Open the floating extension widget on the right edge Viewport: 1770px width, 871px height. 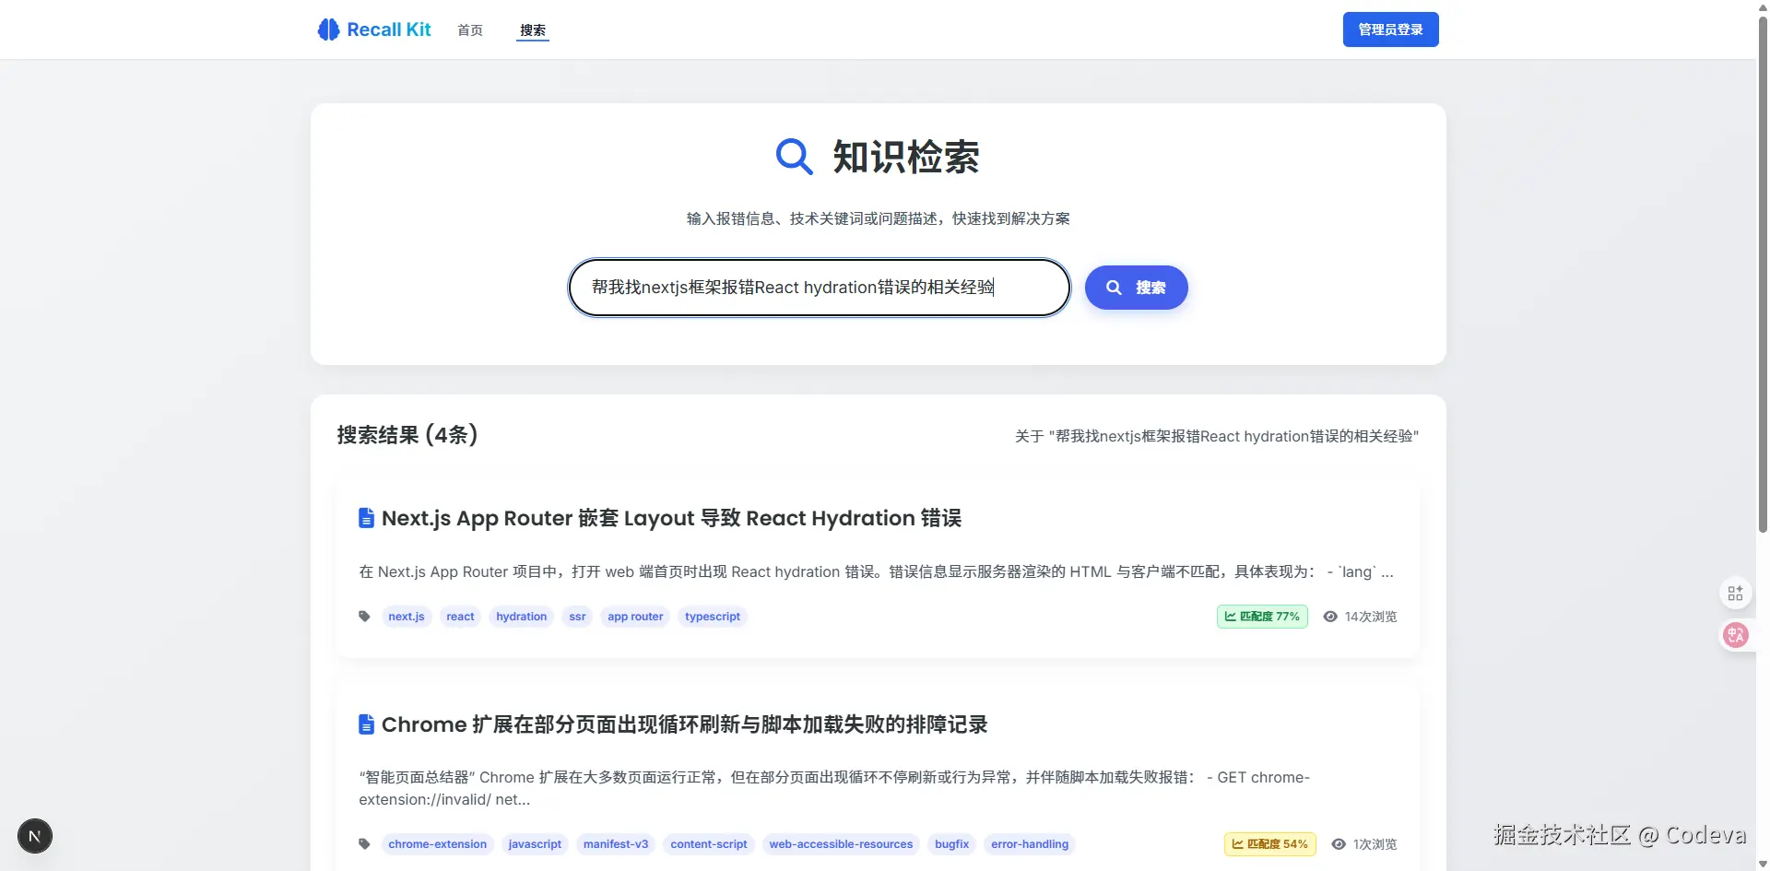coord(1736,593)
